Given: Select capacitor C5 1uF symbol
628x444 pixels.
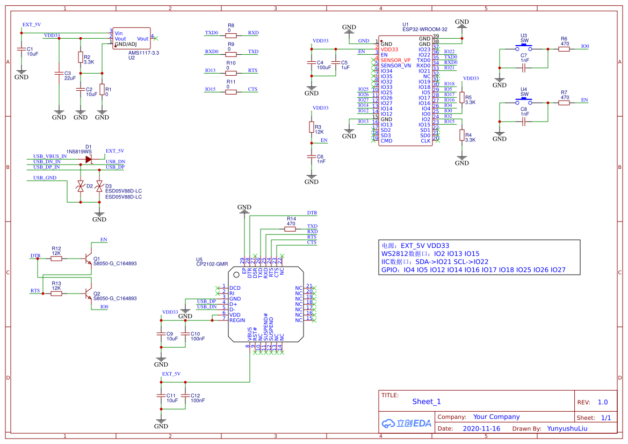Looking at the screenshot, I should (336, 62).
